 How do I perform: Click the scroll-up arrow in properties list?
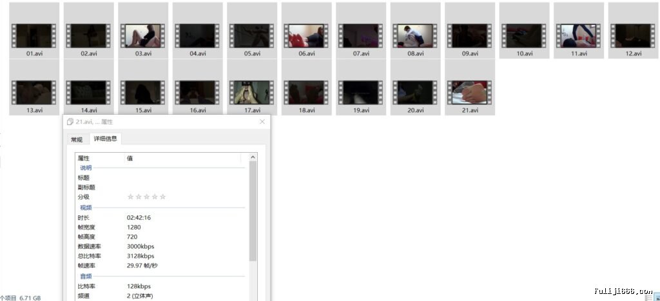[x=253, y=157]
